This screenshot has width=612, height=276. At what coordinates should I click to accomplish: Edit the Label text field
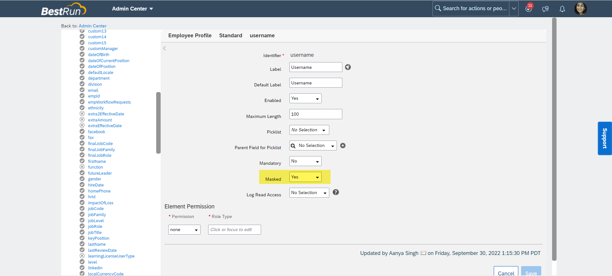click(x=316, y=67)
